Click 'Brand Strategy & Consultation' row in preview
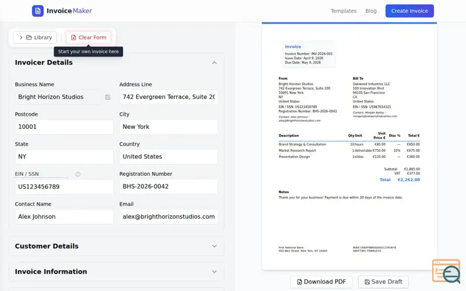The width and height of the screenshot is (466, 291). (x=349, y=144)
